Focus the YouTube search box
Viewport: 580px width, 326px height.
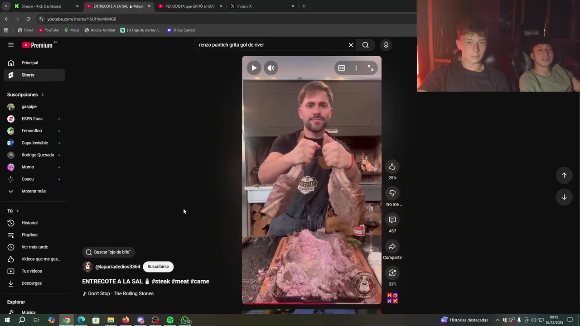point(271,45)
